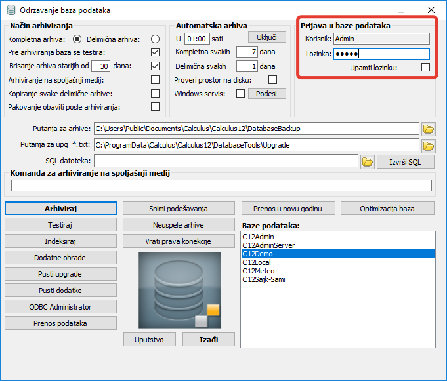Screen dimensions: 447x381
Task: Click the Izvrši SQL button
Action: tap(405, 161)
